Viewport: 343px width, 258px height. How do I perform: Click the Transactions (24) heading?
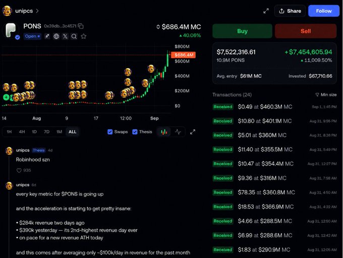click(232, 95)
